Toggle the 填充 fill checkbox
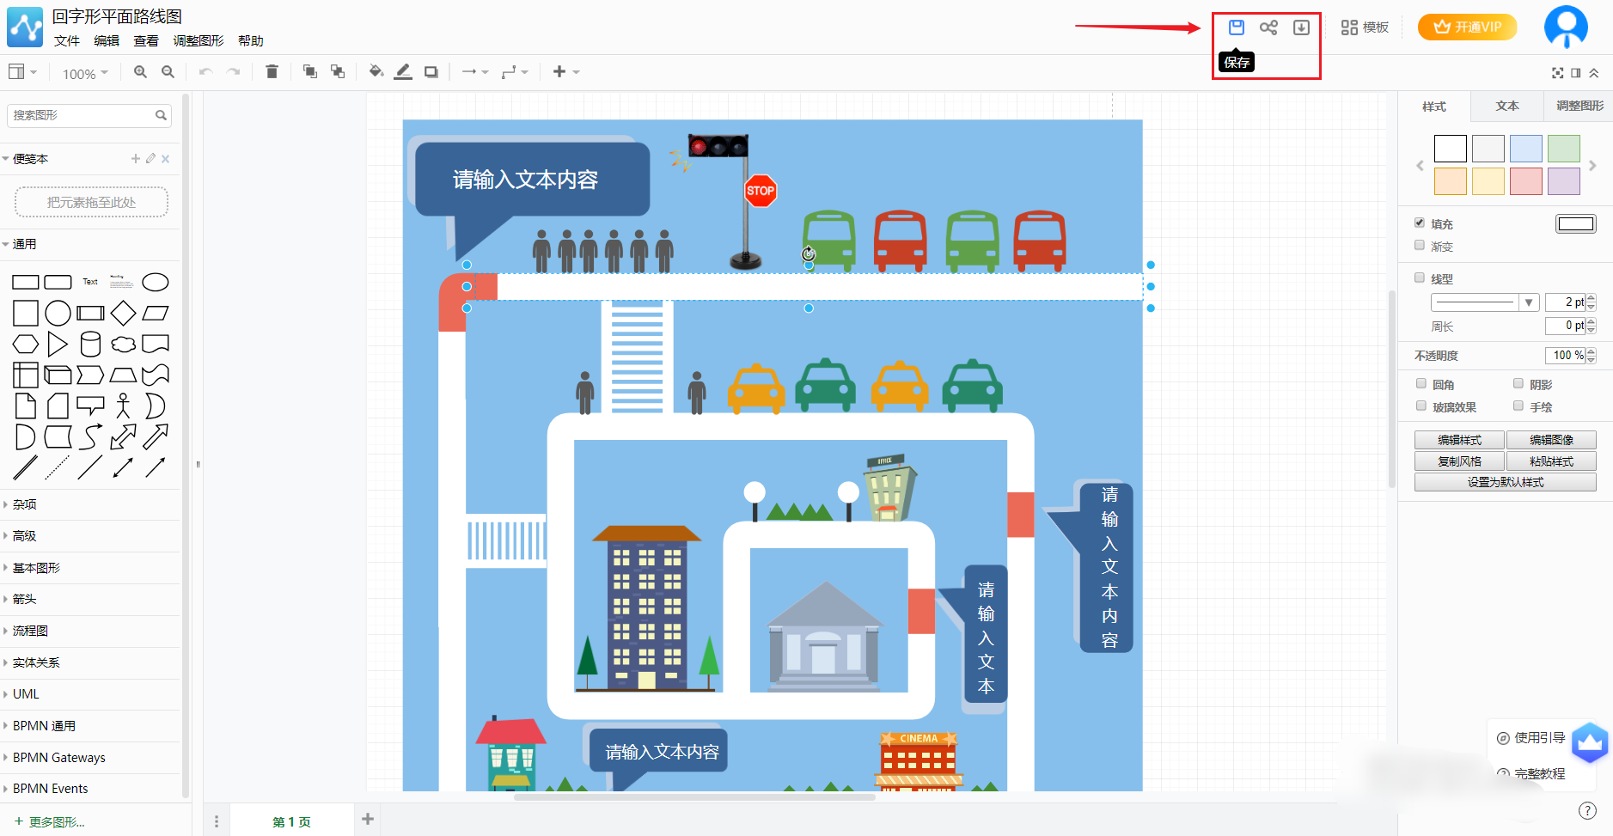 point(1420,223)
